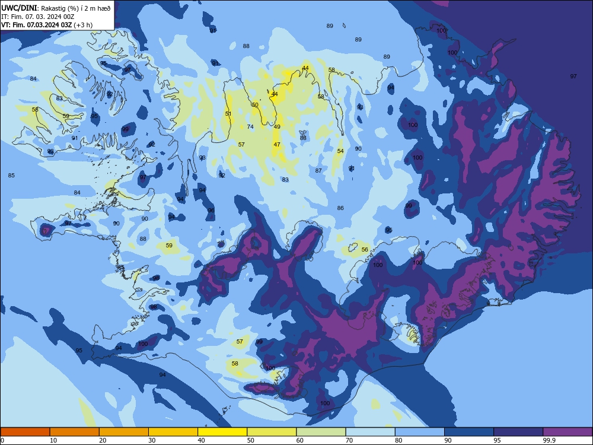Select the map value '51' near the northern fjord
The height and width of the screenshot is (445, 593).
[228, 113]
